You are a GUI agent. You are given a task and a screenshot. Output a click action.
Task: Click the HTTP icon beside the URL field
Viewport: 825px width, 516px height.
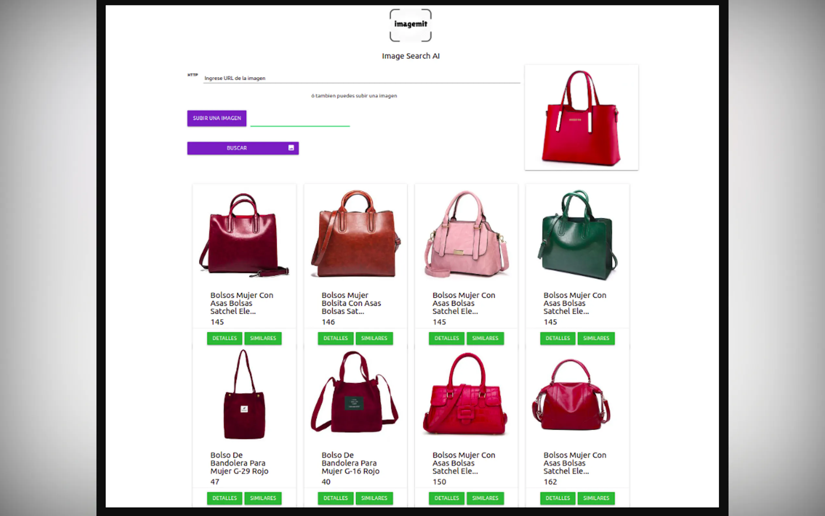click(x=192, y=75)
